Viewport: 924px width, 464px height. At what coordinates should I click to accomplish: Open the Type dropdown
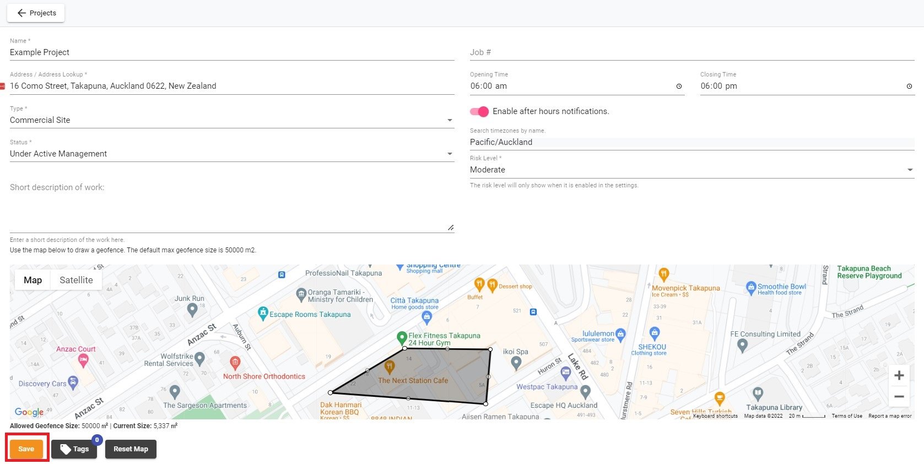(232, 120)
